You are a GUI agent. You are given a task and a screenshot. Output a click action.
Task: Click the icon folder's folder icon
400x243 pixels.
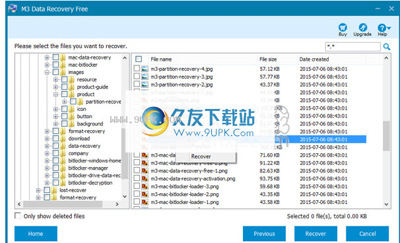tap(72, 109)
